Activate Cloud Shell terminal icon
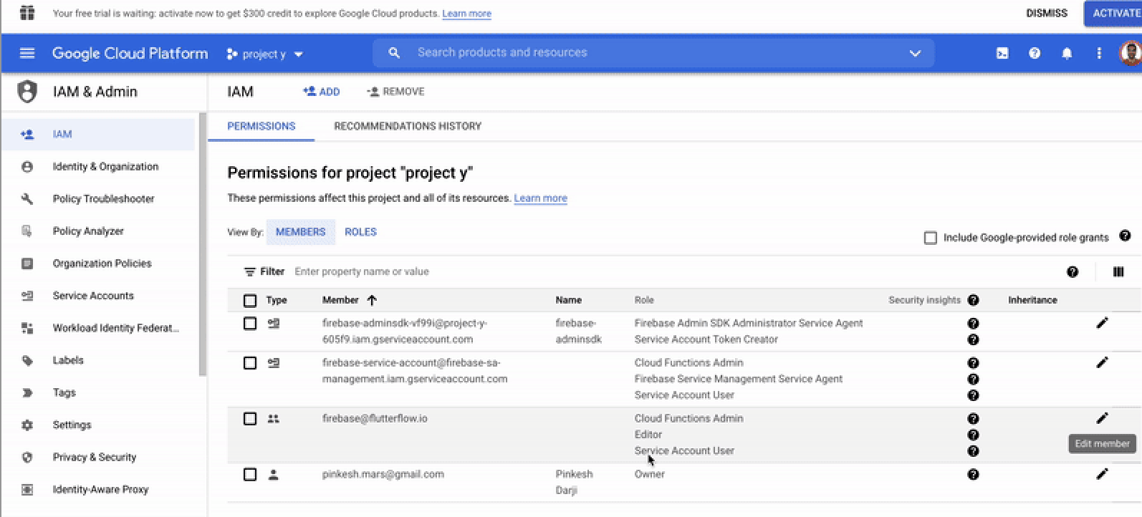The image size is (1142, 517). 1002,53
